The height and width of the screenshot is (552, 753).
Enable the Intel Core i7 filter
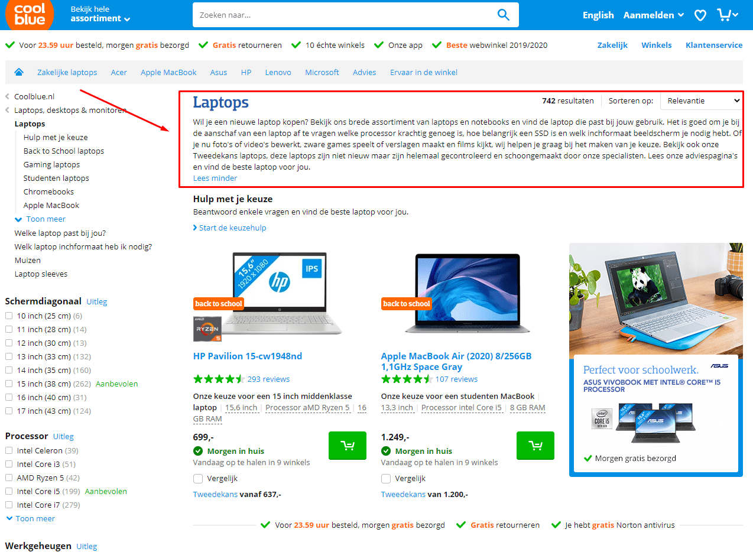[9, 505]
